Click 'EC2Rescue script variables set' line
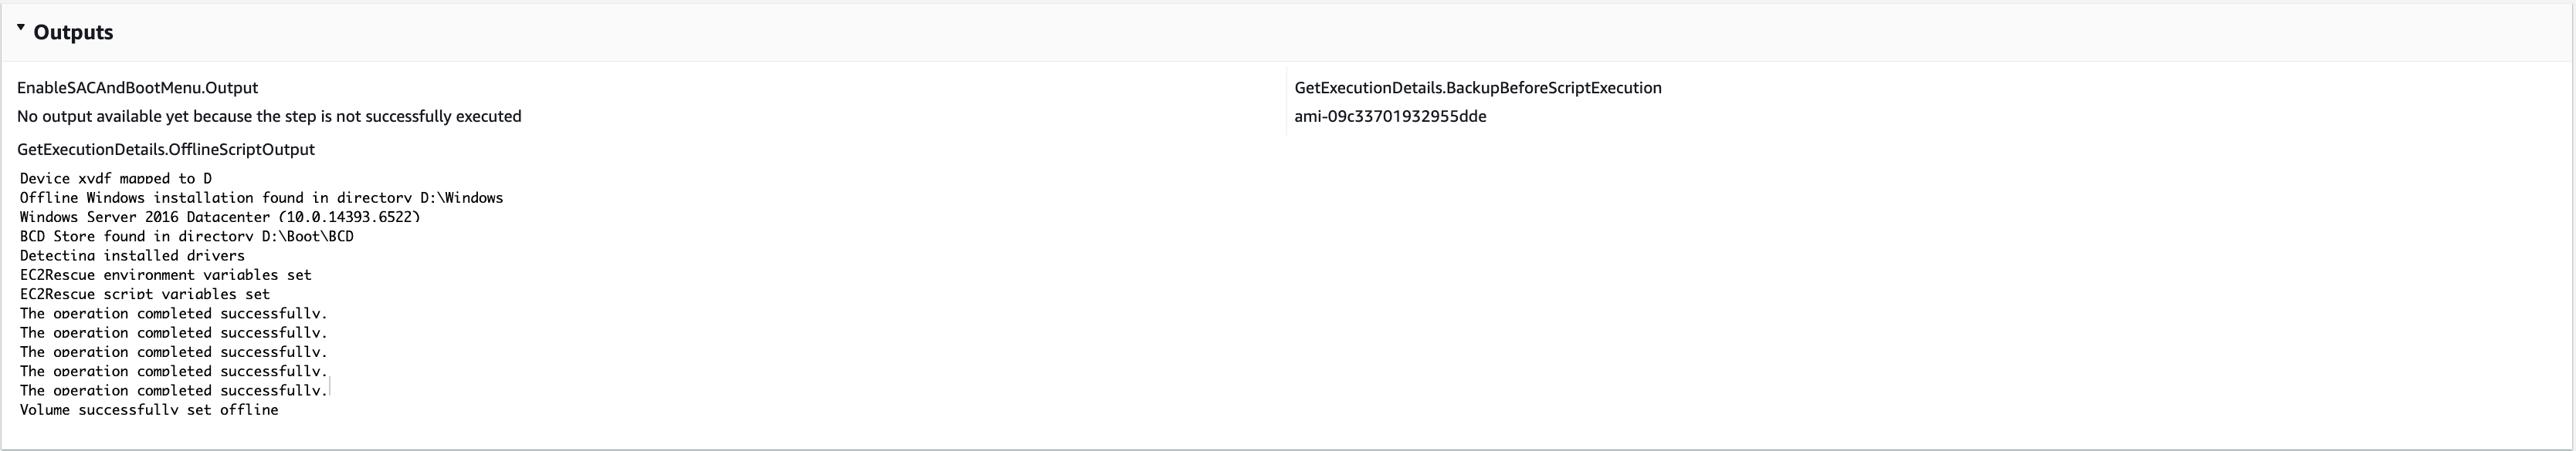The image size is (2576, 451). 145,294
